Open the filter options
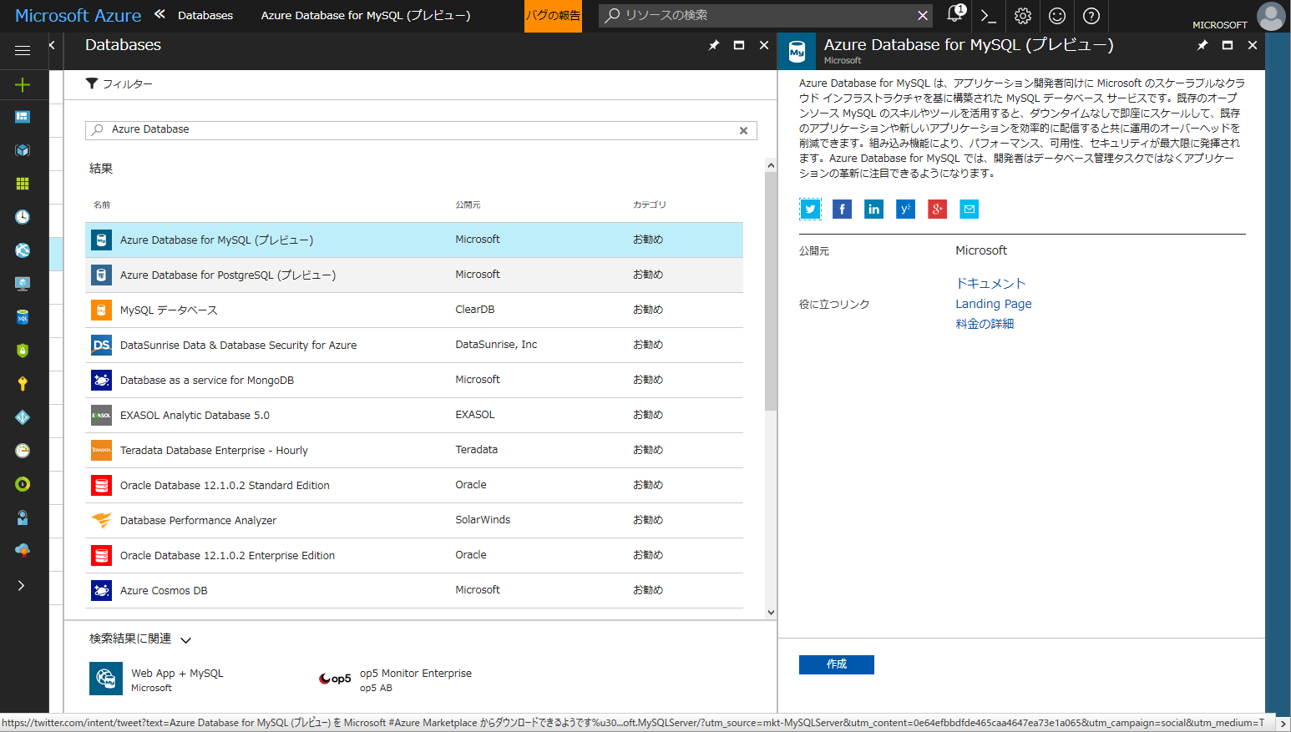 pyautogui.click(x=119, y=83)
